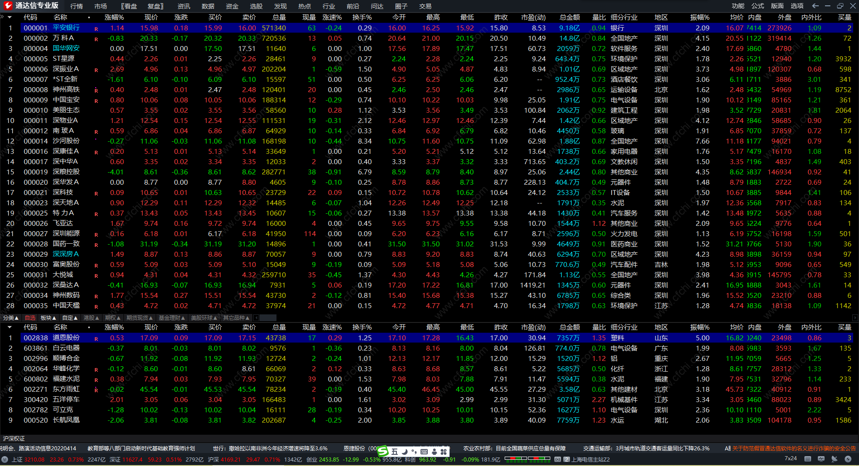Open the lower table column menu triangle
This screenshot has width=859, height=466.
(x=9, y=327)
